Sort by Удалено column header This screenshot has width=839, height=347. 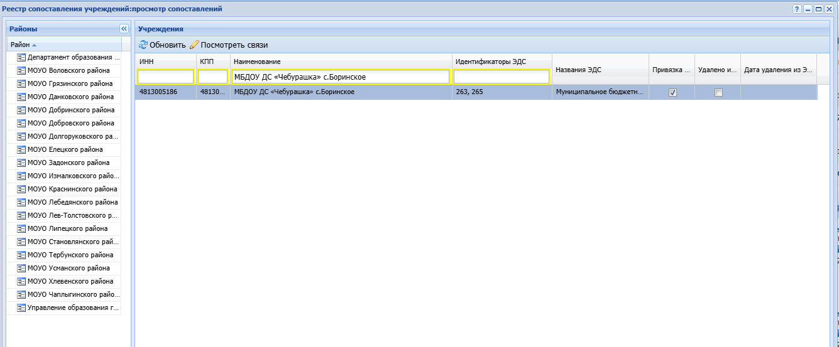tap(718, 70)
